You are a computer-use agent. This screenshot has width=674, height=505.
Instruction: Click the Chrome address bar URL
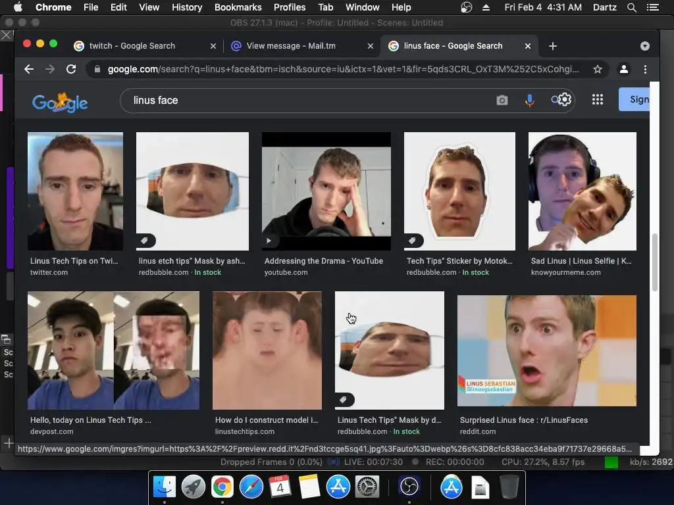click(x=343, y=69)
